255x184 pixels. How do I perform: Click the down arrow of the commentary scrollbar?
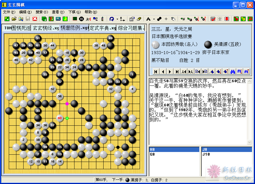249,142
